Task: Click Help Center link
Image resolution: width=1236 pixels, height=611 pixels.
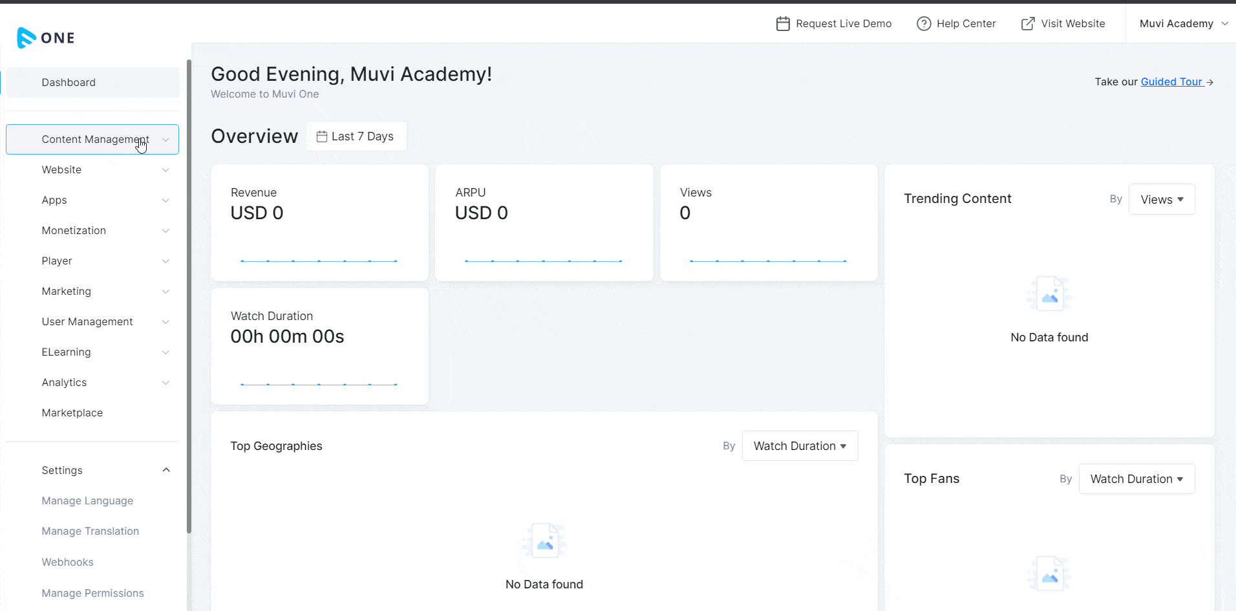Action: 956,24
